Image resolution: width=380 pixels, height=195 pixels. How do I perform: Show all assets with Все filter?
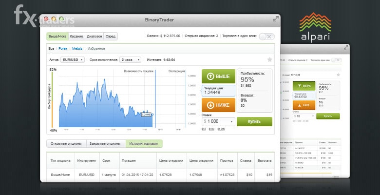[51, 49]
